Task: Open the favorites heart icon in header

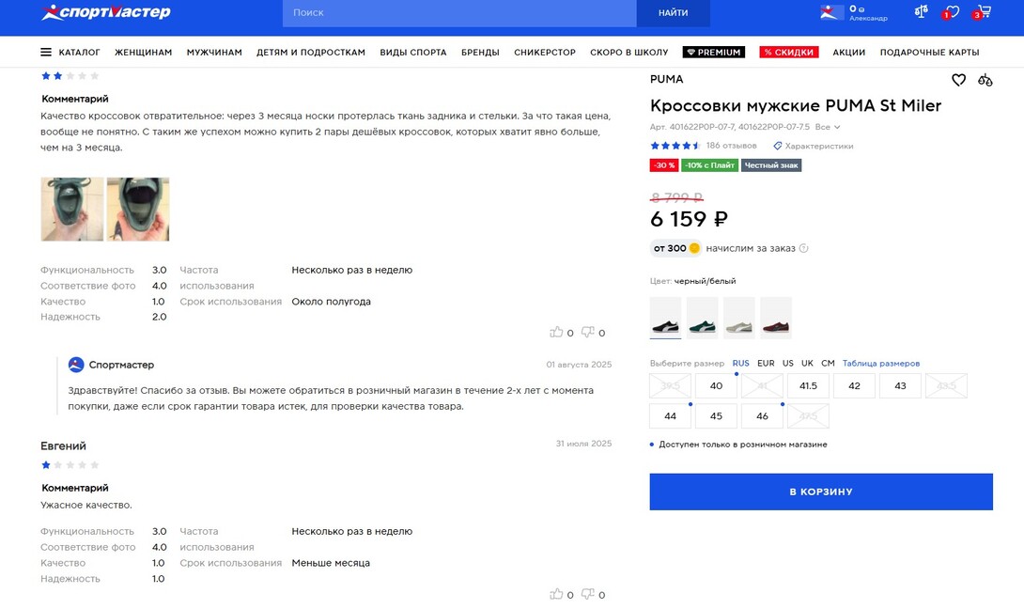Action: (x=952, y=12)
